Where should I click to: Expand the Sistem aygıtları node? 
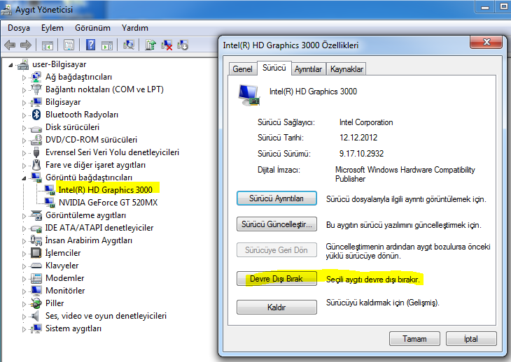tap(24, 329)
